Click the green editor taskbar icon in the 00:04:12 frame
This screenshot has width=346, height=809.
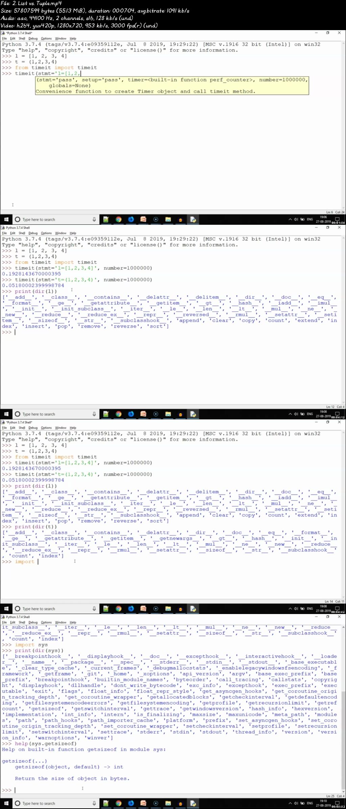(x=106, y=414)
